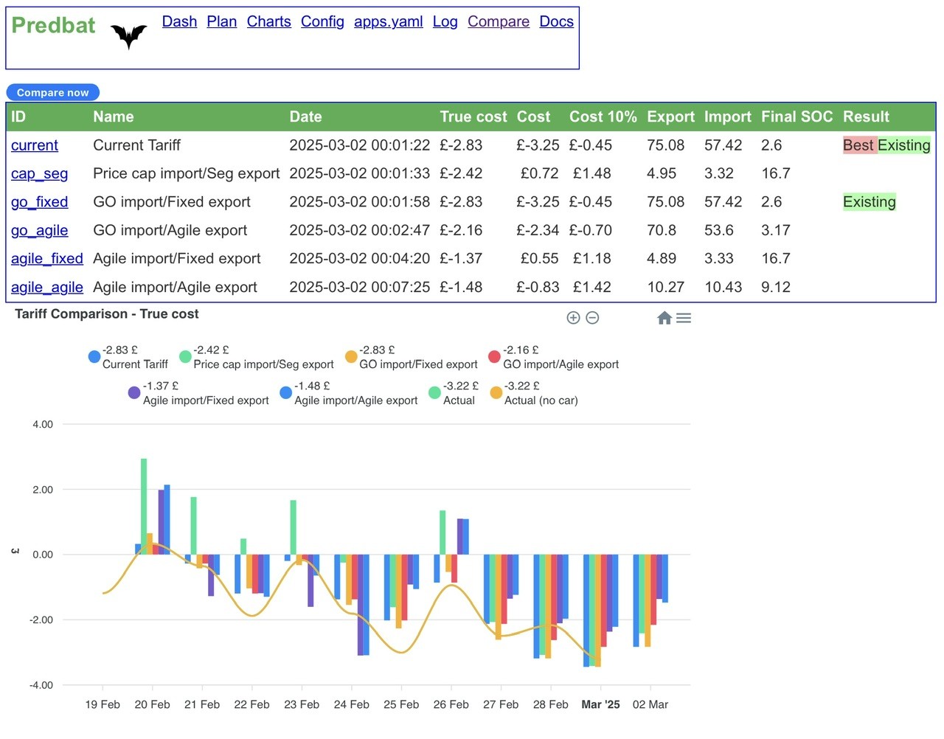The height and width of the screenshot is (739, 944).
Task: Toggle Current Tariff series in legend
Action: point(135,364)
